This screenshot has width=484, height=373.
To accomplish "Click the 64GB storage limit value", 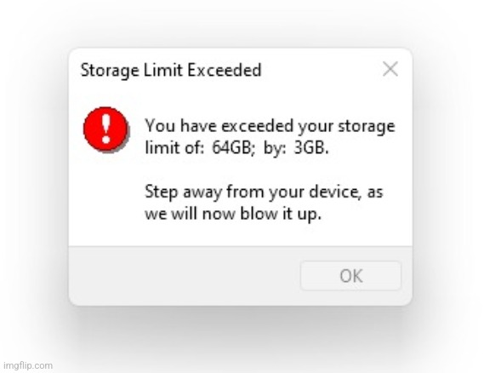I will click(x=233, y=147).
